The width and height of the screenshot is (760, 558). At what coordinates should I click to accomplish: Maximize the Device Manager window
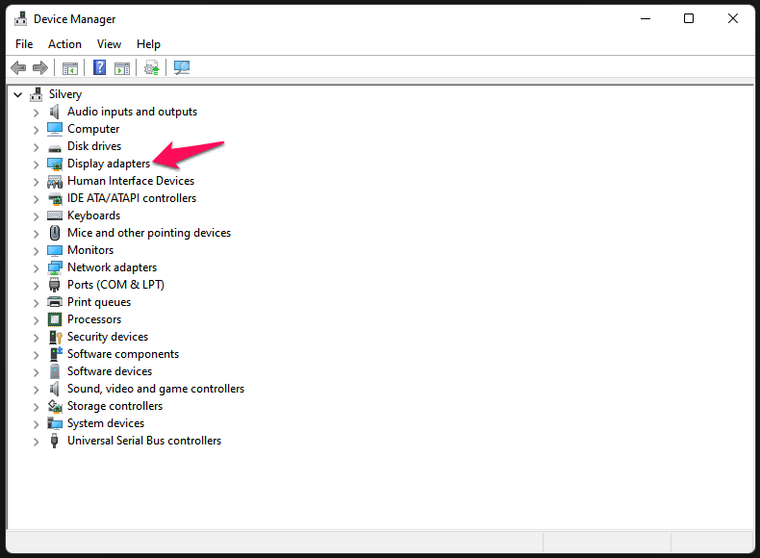click(x=689, y=19)
